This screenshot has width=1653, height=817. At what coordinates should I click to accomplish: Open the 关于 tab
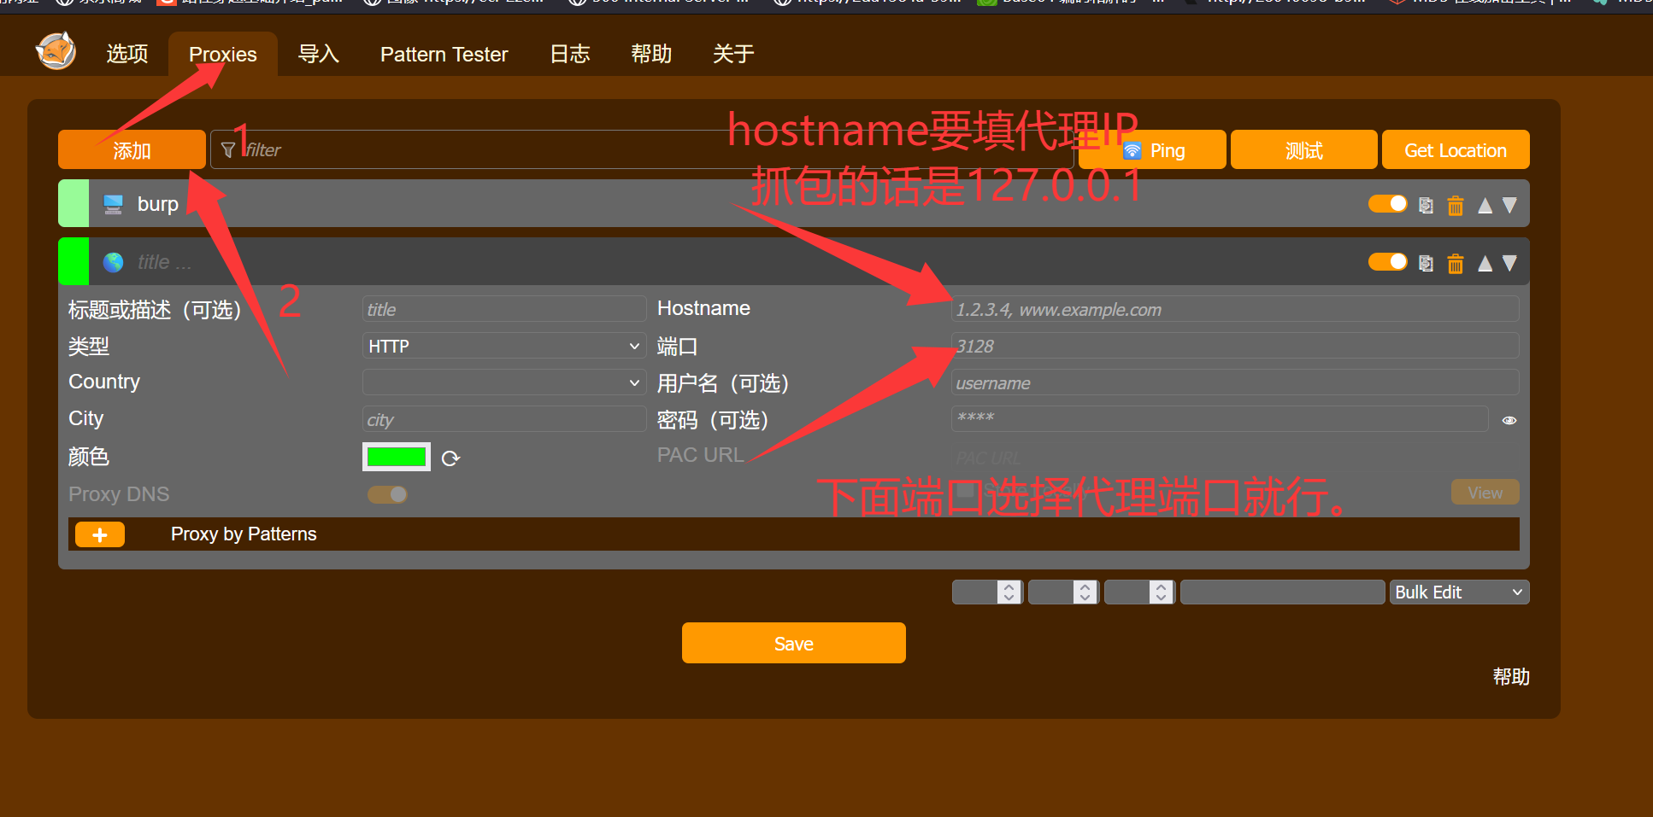point(733,54)
